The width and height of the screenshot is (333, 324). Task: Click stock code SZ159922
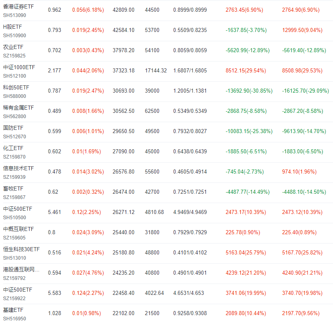pos(14,298)
